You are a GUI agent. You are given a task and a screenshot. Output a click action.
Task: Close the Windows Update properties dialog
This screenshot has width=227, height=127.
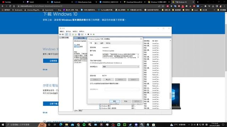(141, 39)
